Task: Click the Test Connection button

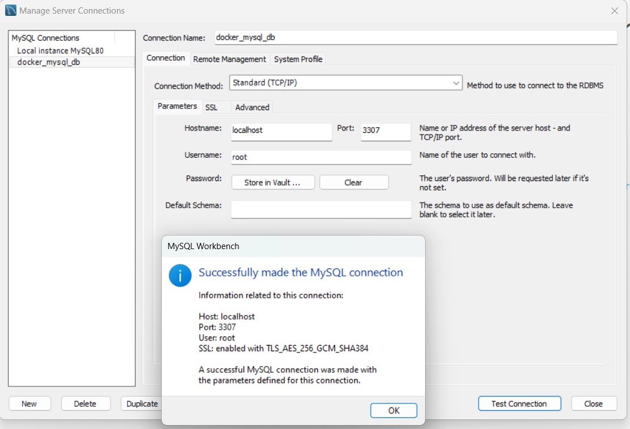Action: tap(519, 403)
